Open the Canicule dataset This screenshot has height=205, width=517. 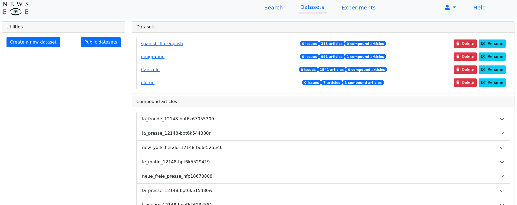point(150,70)
